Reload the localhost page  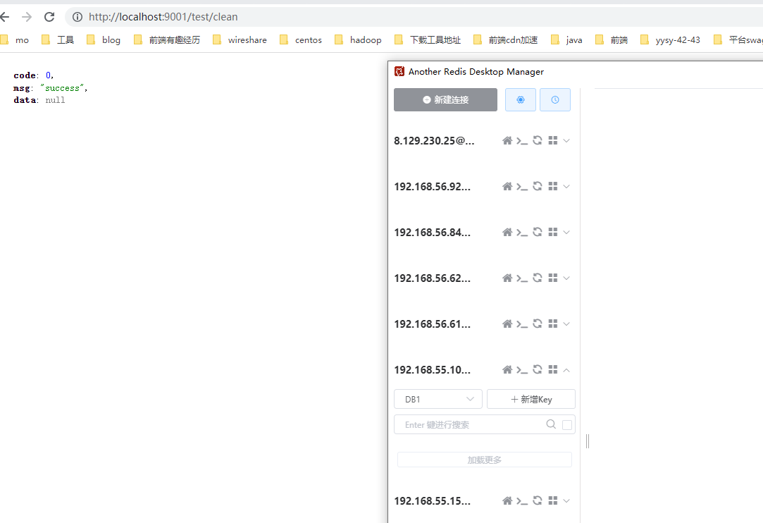49,17
